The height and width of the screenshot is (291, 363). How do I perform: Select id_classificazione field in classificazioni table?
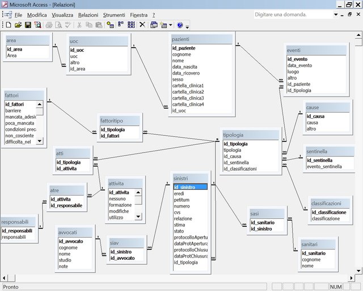329,212
